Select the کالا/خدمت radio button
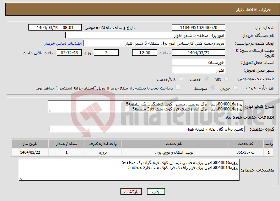The image size is (280, 201). pyautogui.click(x=181, y=79)
